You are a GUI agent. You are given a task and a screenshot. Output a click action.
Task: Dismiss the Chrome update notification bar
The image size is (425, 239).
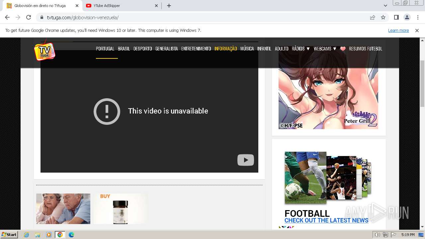pos(417,30)
